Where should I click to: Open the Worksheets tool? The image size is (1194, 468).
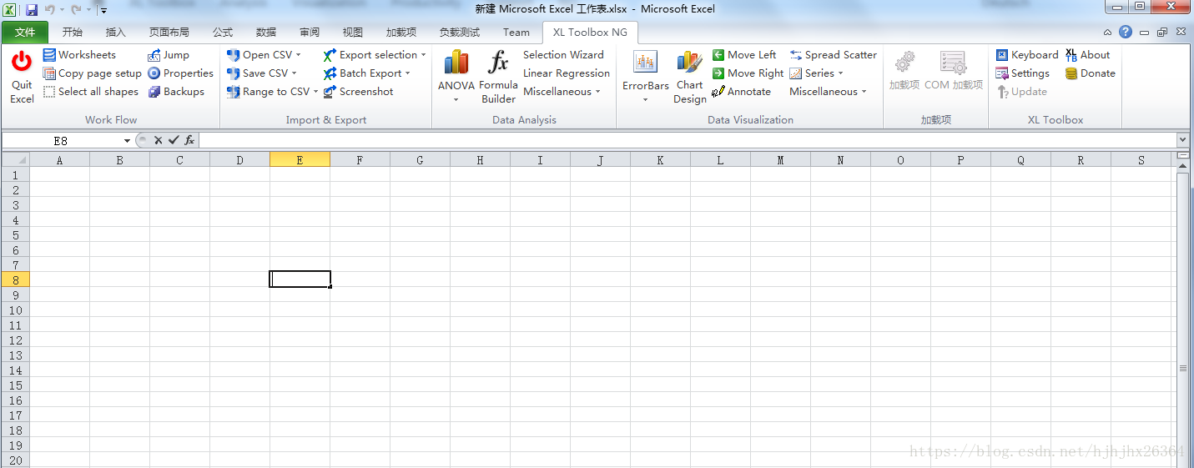click(79, 54)
